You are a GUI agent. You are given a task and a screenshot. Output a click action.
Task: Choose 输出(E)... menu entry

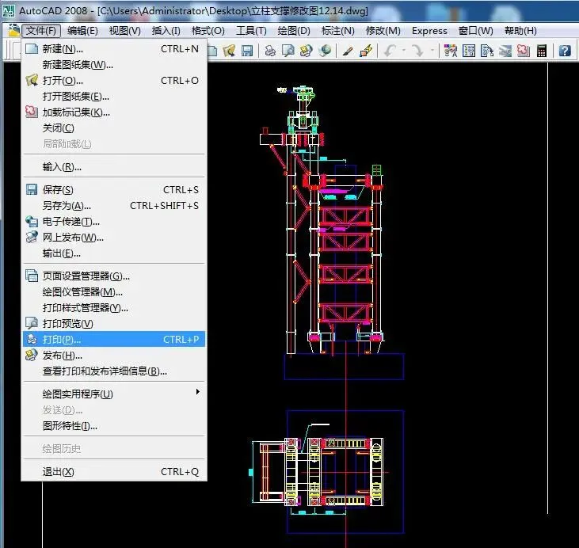(x=114, y=253)
